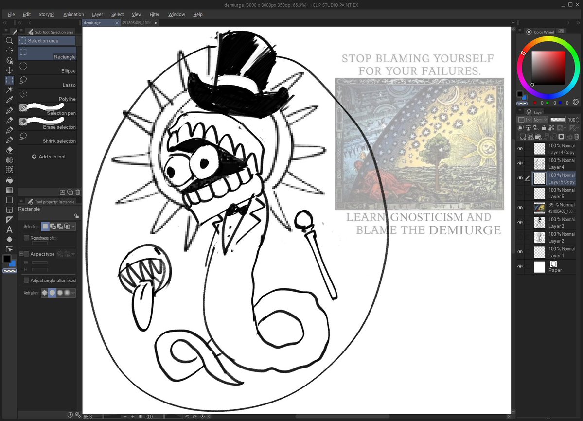This screenshot has width=583, height=421.
Task: Tick the Aspect type checkbox
Action: pos(26,254)
